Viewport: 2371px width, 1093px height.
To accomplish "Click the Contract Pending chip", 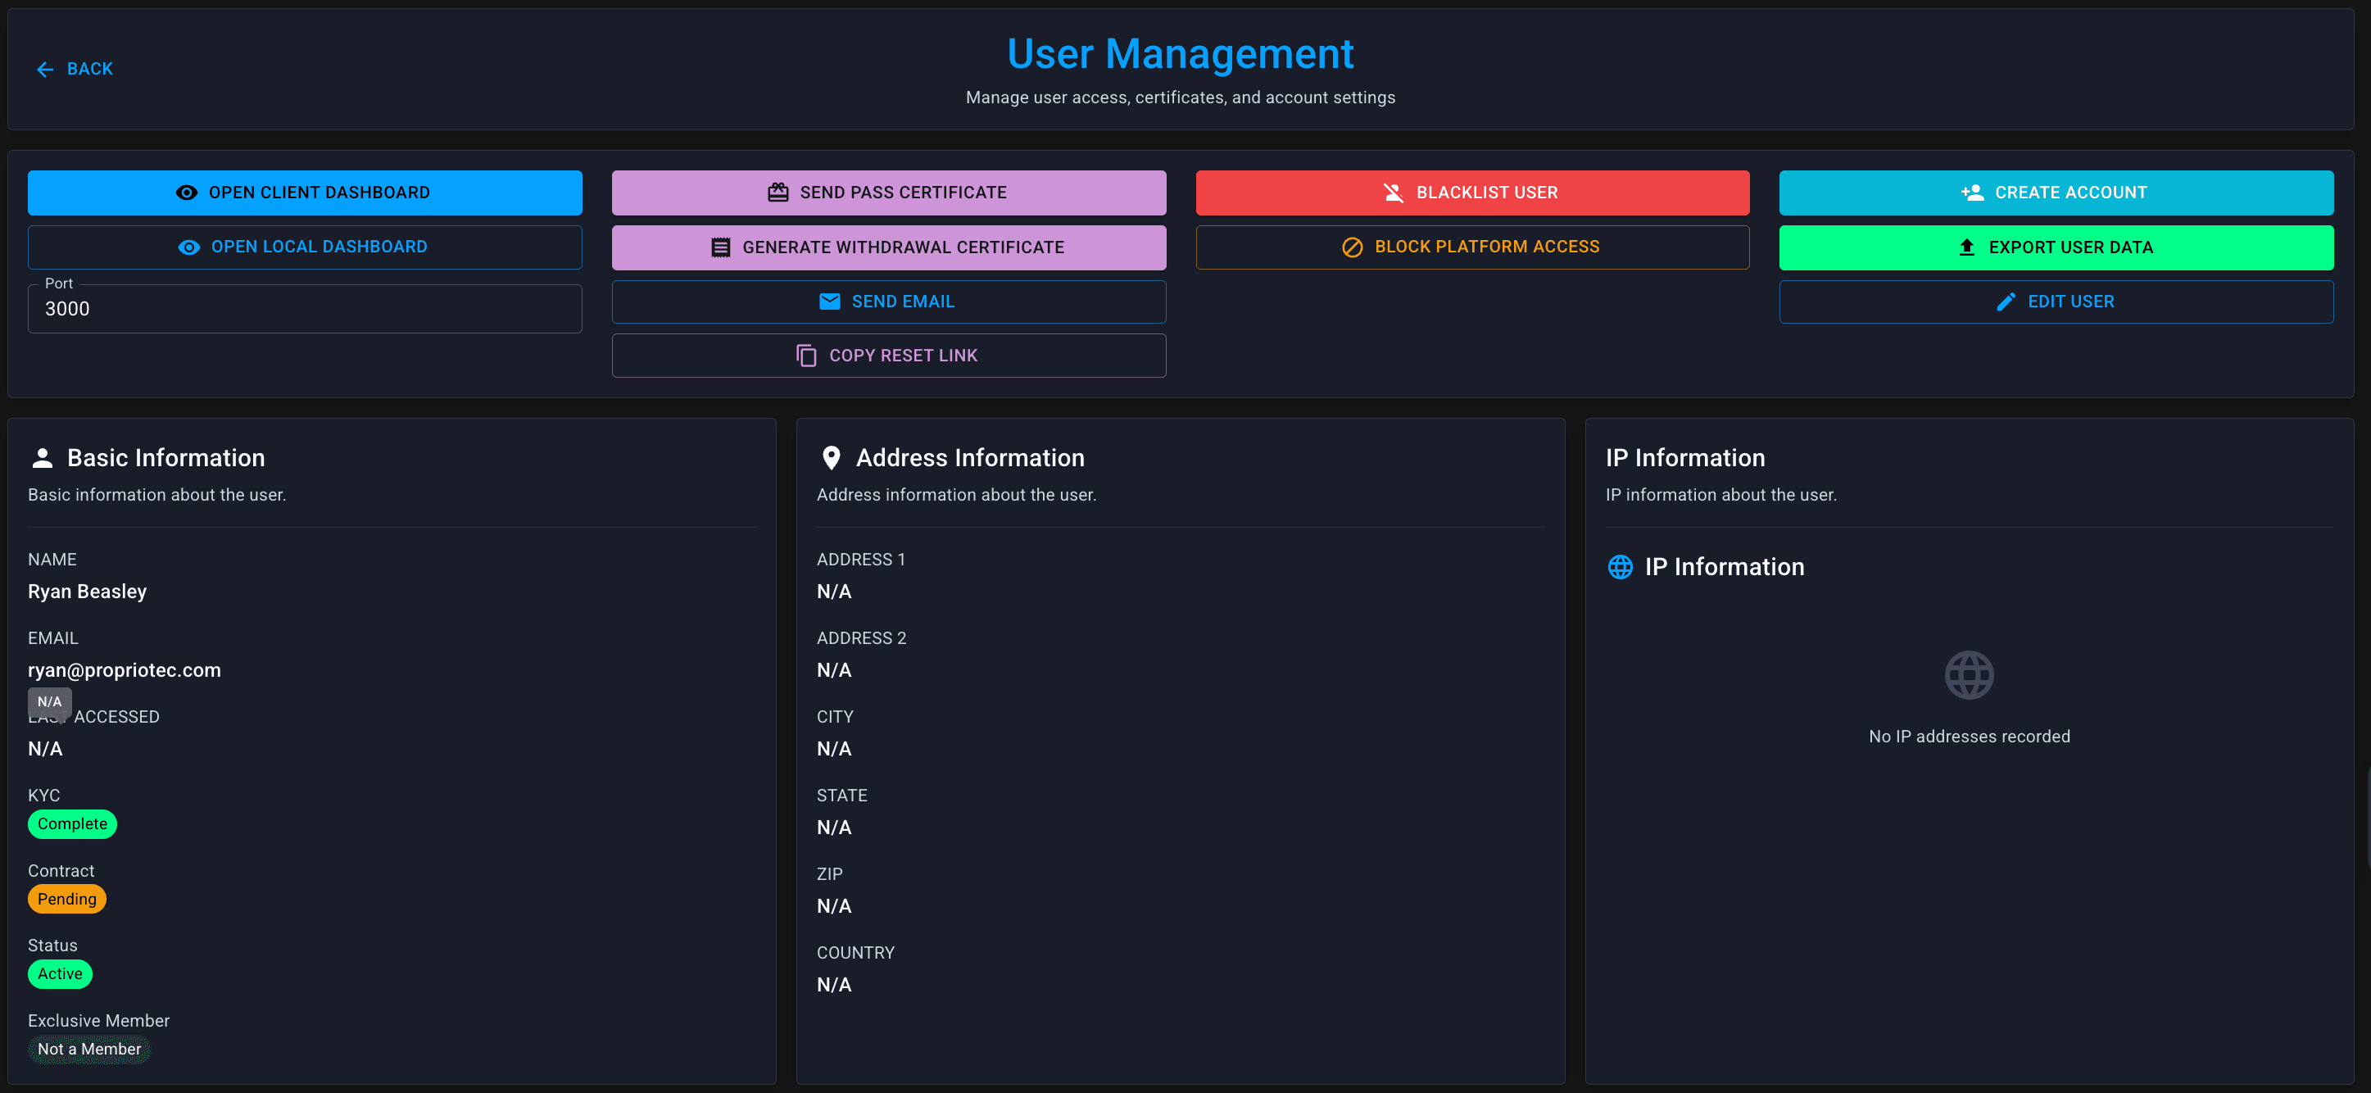I will 67,899.
